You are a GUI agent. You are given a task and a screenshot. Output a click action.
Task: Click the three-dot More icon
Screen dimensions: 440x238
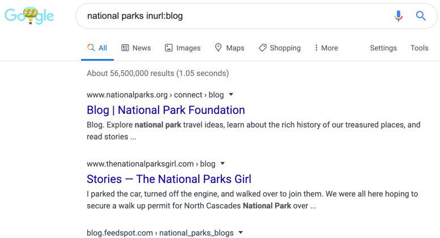(316, 48)
